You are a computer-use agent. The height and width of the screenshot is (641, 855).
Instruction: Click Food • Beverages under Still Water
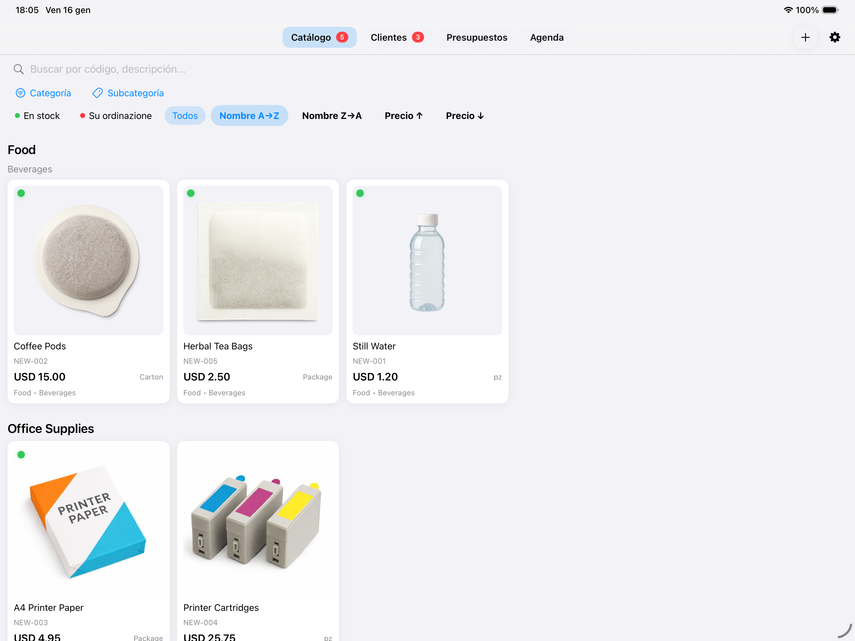tap(383, 393)
